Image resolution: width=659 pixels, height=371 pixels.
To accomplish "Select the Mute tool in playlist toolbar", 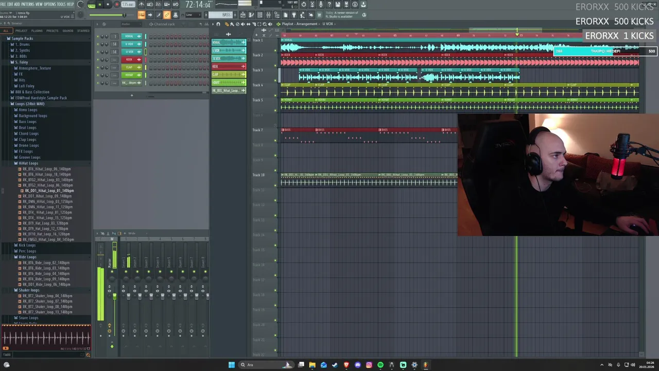I will [x=242, y=24].
